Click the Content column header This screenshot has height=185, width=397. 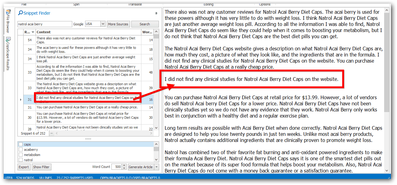point(88,32)
